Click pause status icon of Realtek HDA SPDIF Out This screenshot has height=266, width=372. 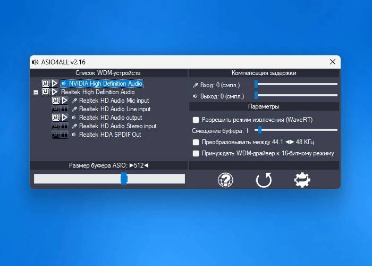pyautogui.click(x=64, y=135)
